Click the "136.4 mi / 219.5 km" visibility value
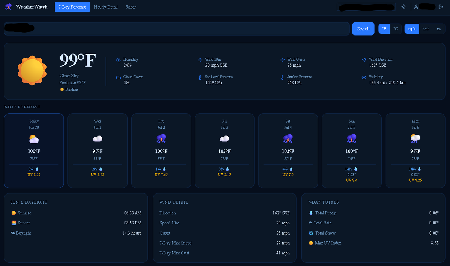The width and height of the screenshot is (450, 266). click(387, 83)
